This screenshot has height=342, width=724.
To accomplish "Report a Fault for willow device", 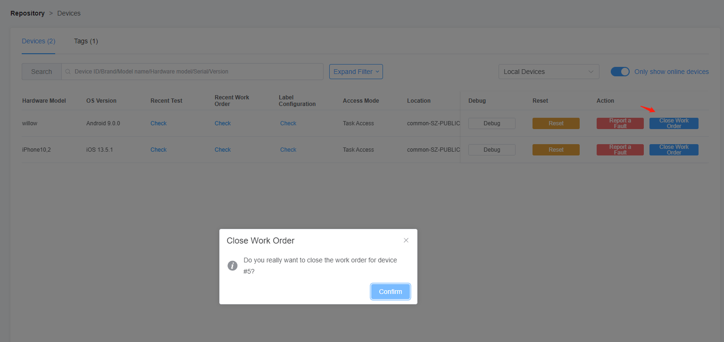I will click(x=620, y=123).
